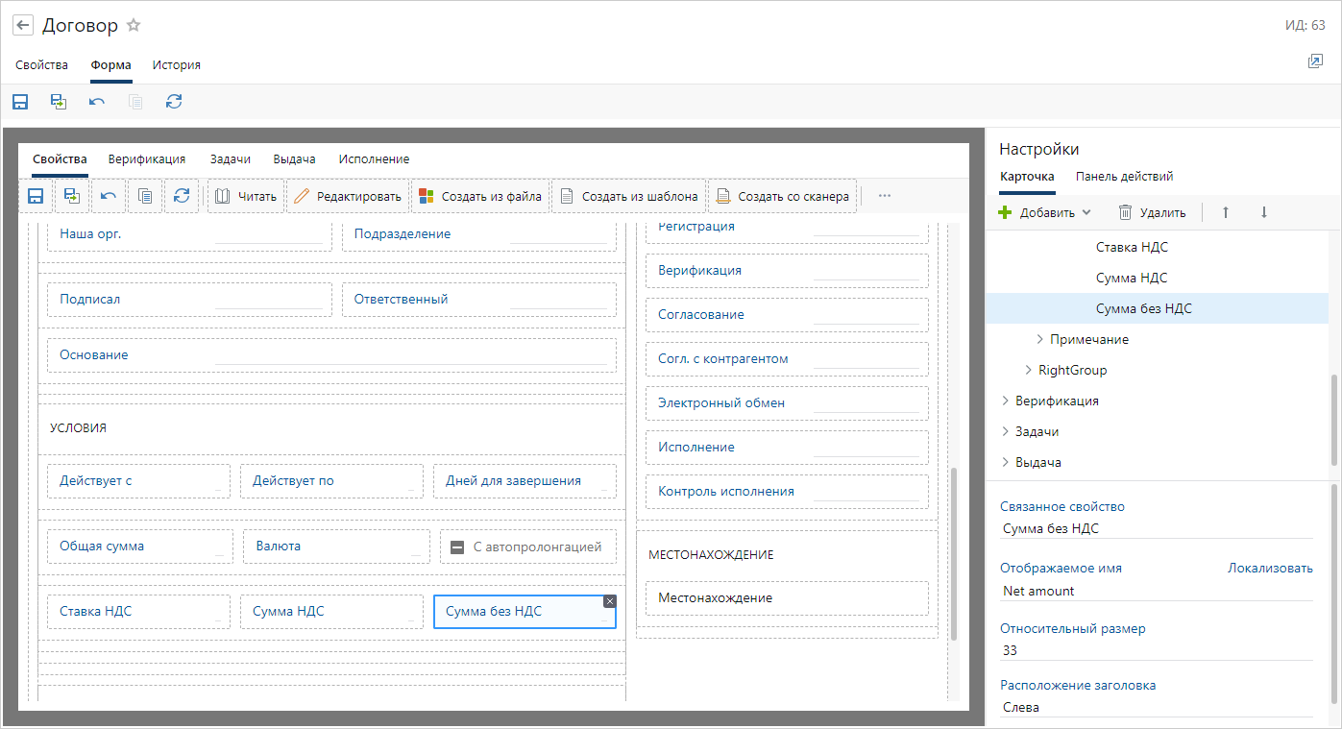Viewport: 1342px width, 729px height.
Task: Undo changes in the top toolbar
Action: 97,102
